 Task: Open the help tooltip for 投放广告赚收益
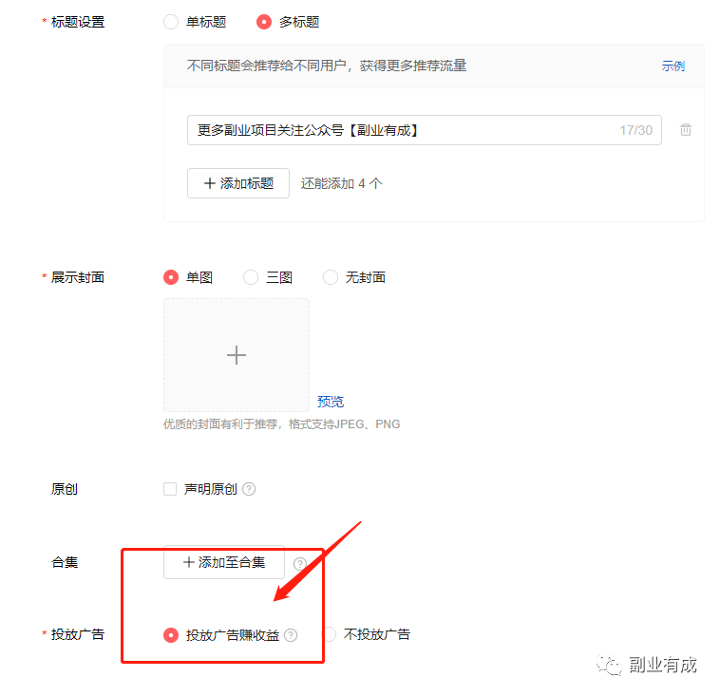click(291, 635)
